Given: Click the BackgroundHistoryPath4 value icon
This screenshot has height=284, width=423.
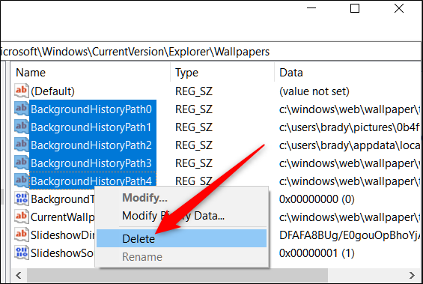Looking at the screenshot, I should (21, 181).
